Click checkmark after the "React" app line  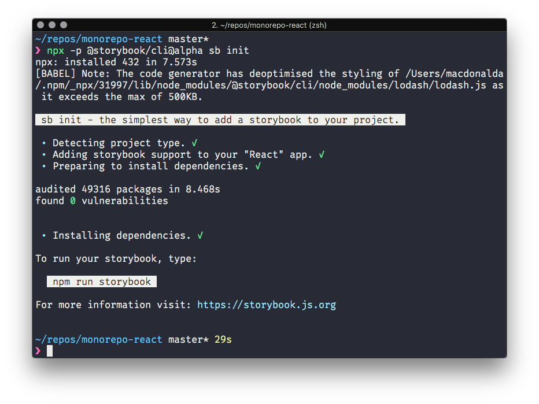pyautogui.click(x=322, y=154)
